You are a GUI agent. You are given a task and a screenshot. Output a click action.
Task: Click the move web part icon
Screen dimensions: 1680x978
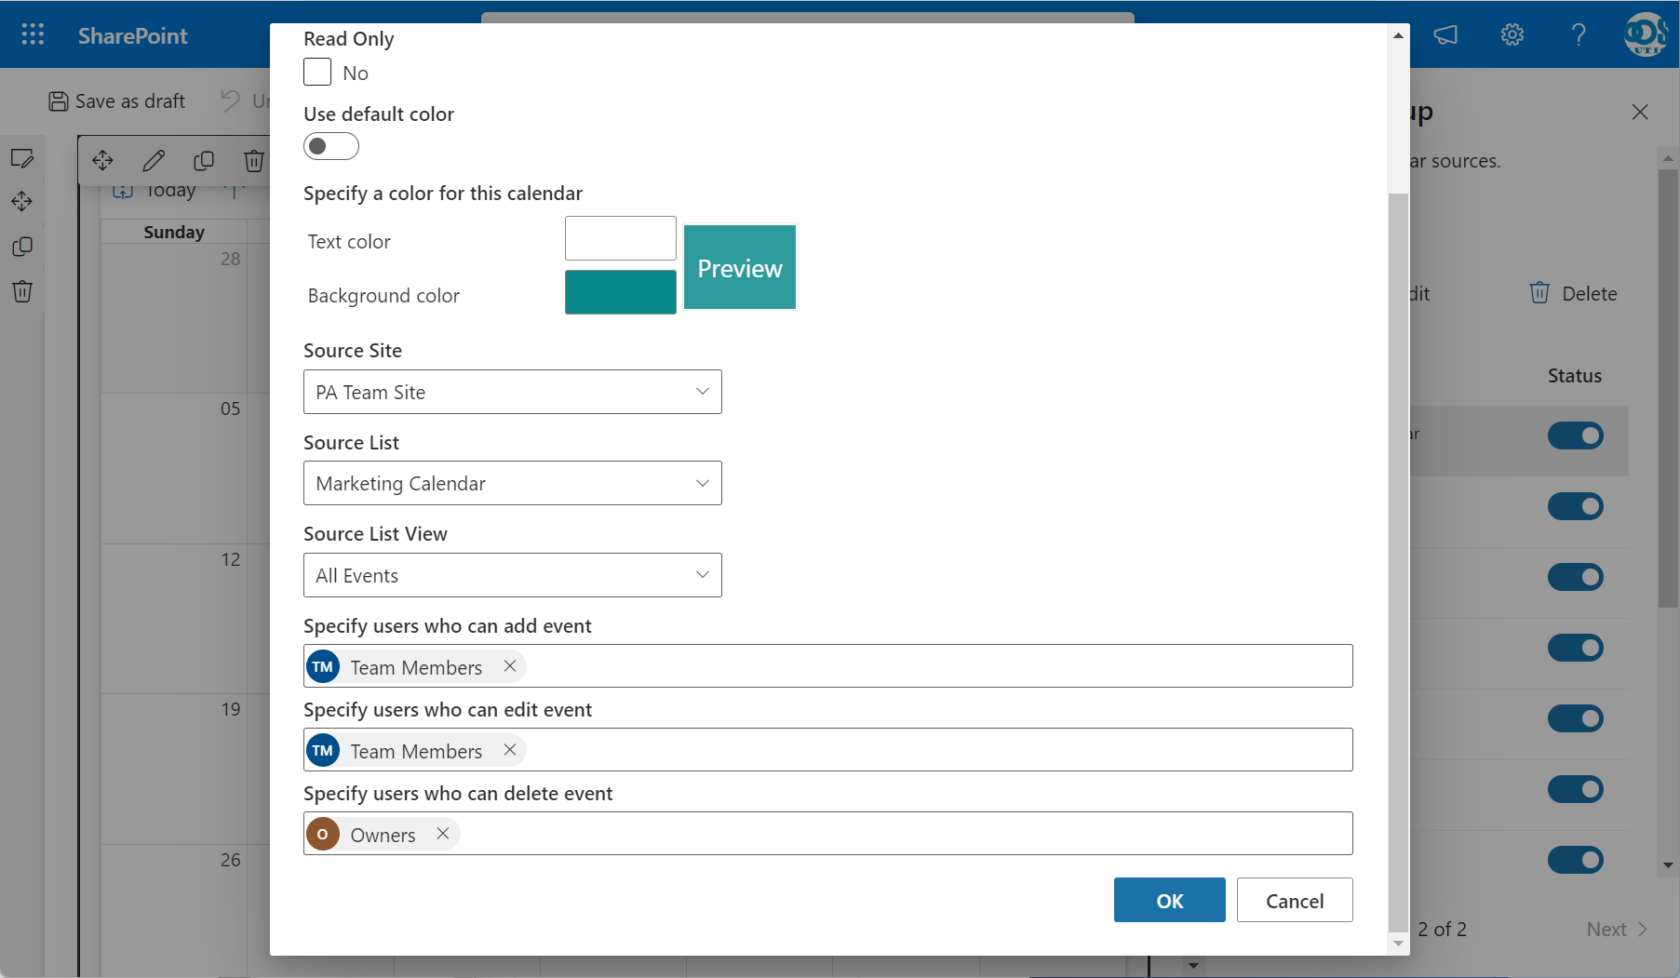102,161
